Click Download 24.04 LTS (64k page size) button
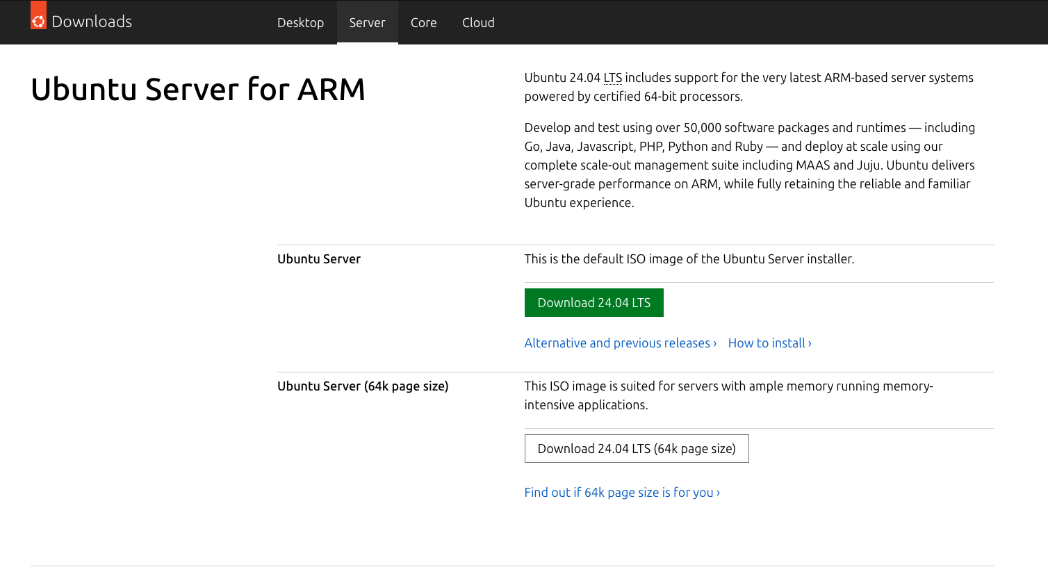This screenshot has height=567, width=1048. point(636,448)
